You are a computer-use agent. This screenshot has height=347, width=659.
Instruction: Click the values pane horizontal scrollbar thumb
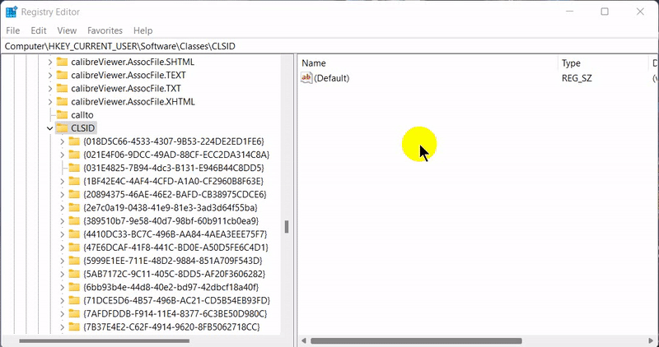(x=416, y=340)
